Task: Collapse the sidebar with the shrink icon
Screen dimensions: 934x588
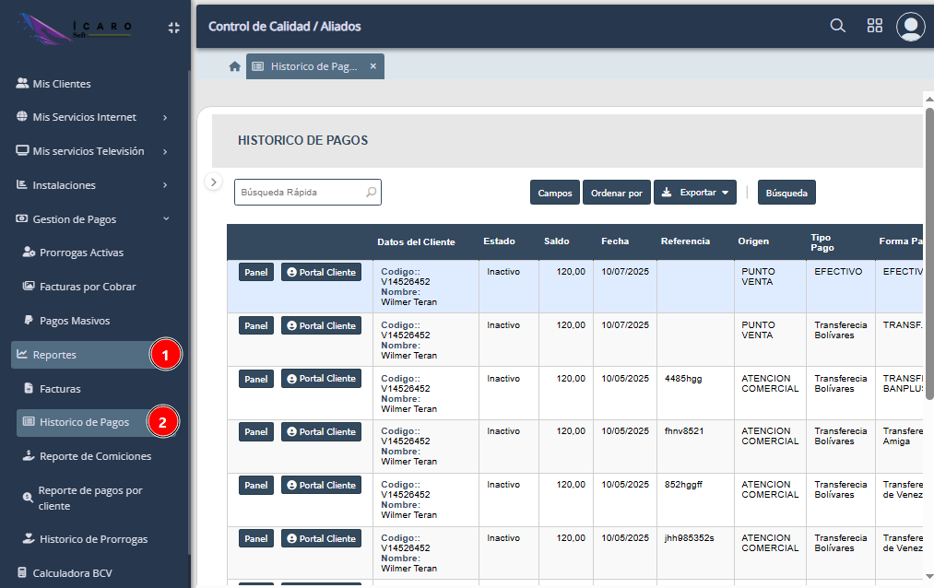Action: [173, 28]
